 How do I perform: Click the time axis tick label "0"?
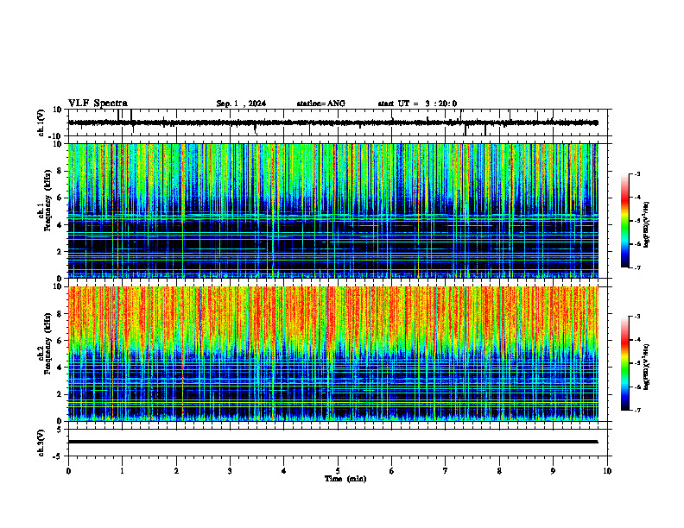click(x=68, y=471)
